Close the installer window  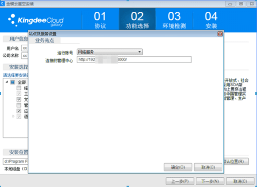point(252,4)
